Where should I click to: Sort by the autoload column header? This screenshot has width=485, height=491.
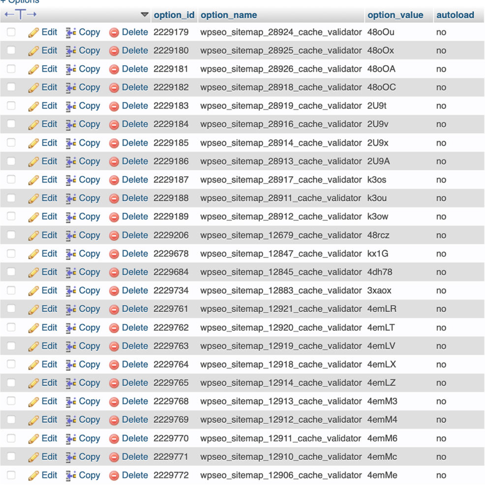(x=455, y=15)
